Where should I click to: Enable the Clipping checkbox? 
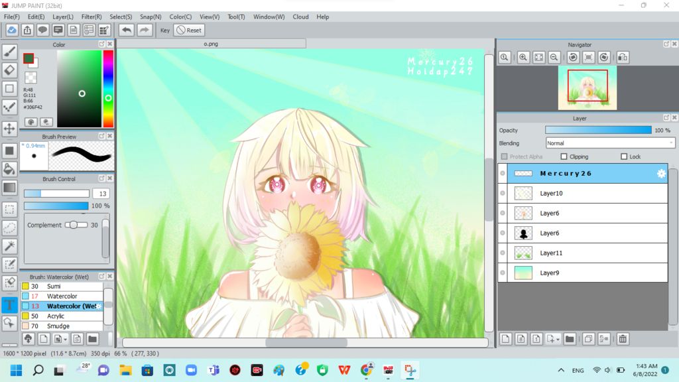coord(564,157)
